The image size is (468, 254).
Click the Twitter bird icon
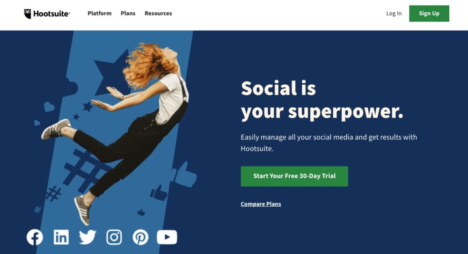pyautogui.click(x=88, y=237)
